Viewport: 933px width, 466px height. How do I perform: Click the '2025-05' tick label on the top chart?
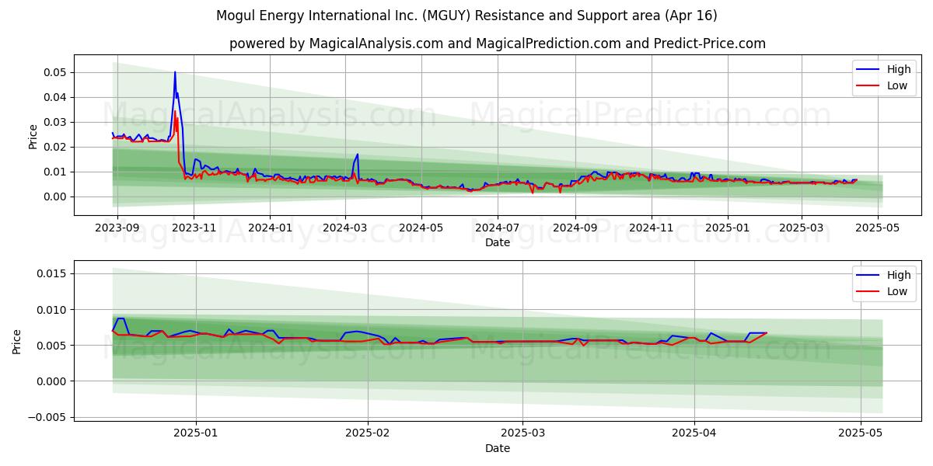(x=878, y=228)
